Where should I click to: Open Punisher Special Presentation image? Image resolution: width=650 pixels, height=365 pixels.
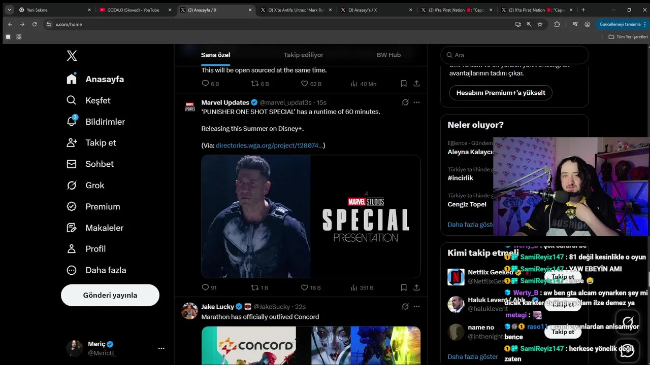tap(311, 216)
